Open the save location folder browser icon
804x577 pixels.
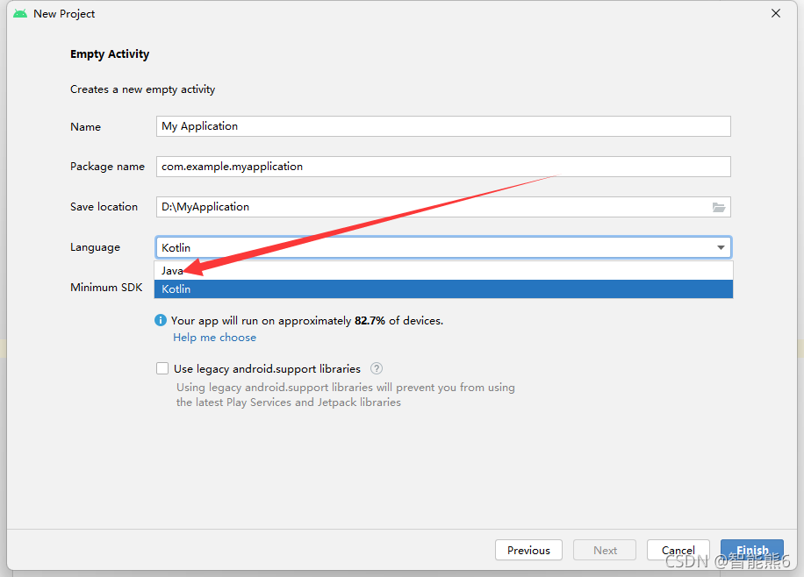[x=718, y=207]
